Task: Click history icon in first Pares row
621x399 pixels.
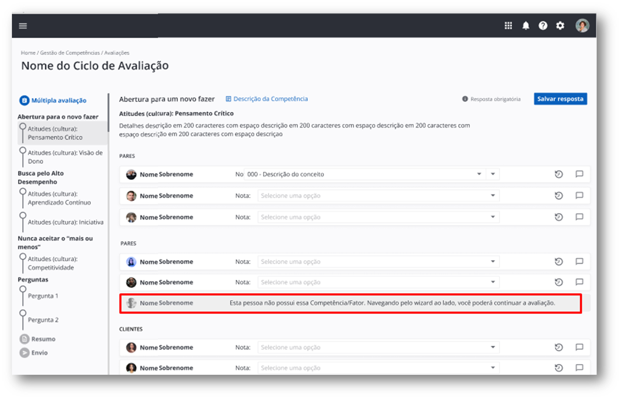Action: 558,174
